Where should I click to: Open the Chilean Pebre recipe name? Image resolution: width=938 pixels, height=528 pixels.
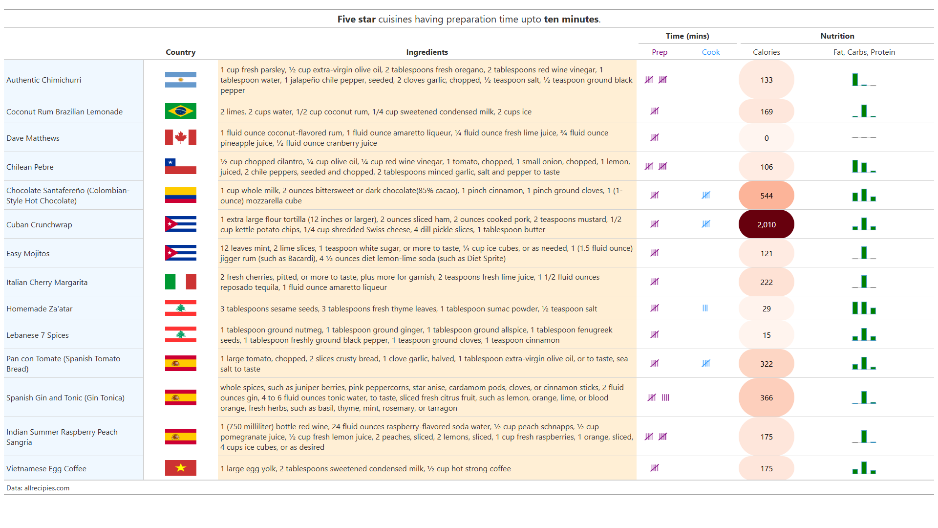tap(30, 167)
